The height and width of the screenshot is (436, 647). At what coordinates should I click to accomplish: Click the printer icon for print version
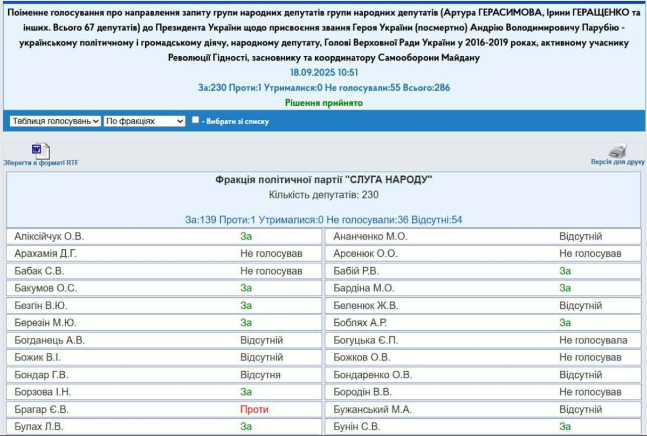[x=617, y=151]
